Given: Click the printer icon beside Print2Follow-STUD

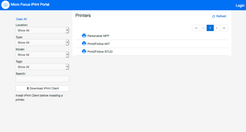Looking at the screenshot, I should click(84, 51).
